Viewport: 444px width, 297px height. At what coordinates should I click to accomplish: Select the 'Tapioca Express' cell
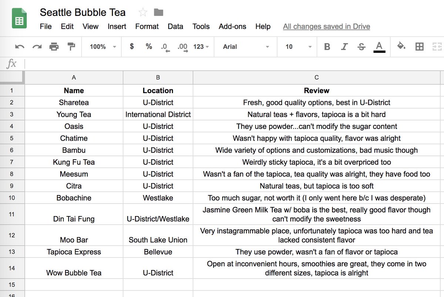[x=74, y=252]
